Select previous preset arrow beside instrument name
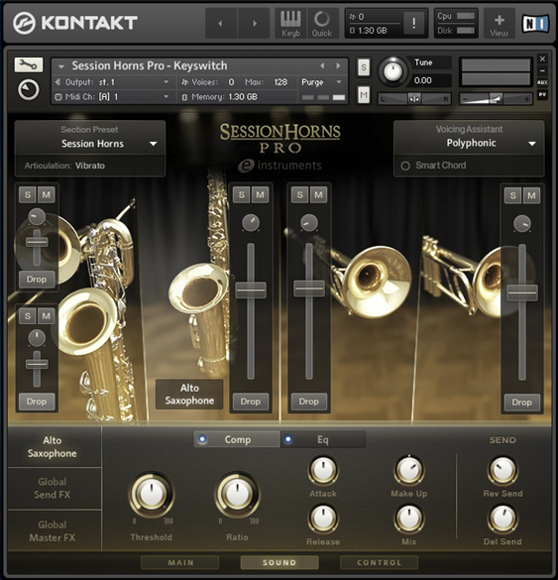 [x=322, y=65]
